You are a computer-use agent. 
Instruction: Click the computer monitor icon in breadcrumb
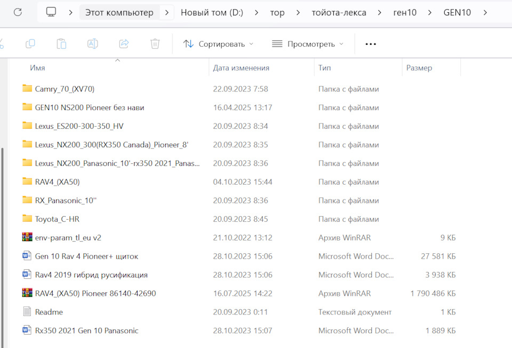(51, 12)
